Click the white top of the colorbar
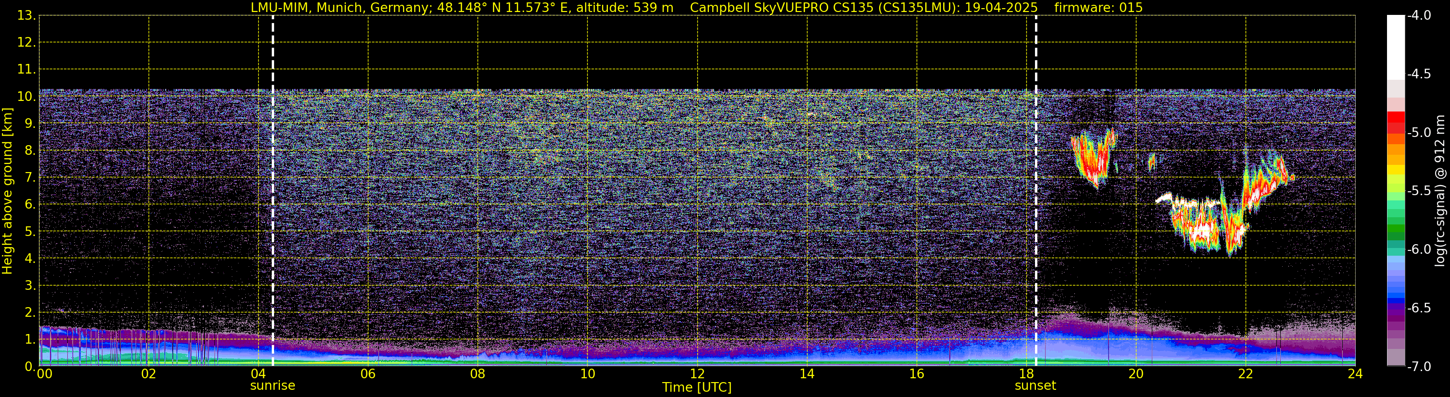 [x=1396, y=47]
